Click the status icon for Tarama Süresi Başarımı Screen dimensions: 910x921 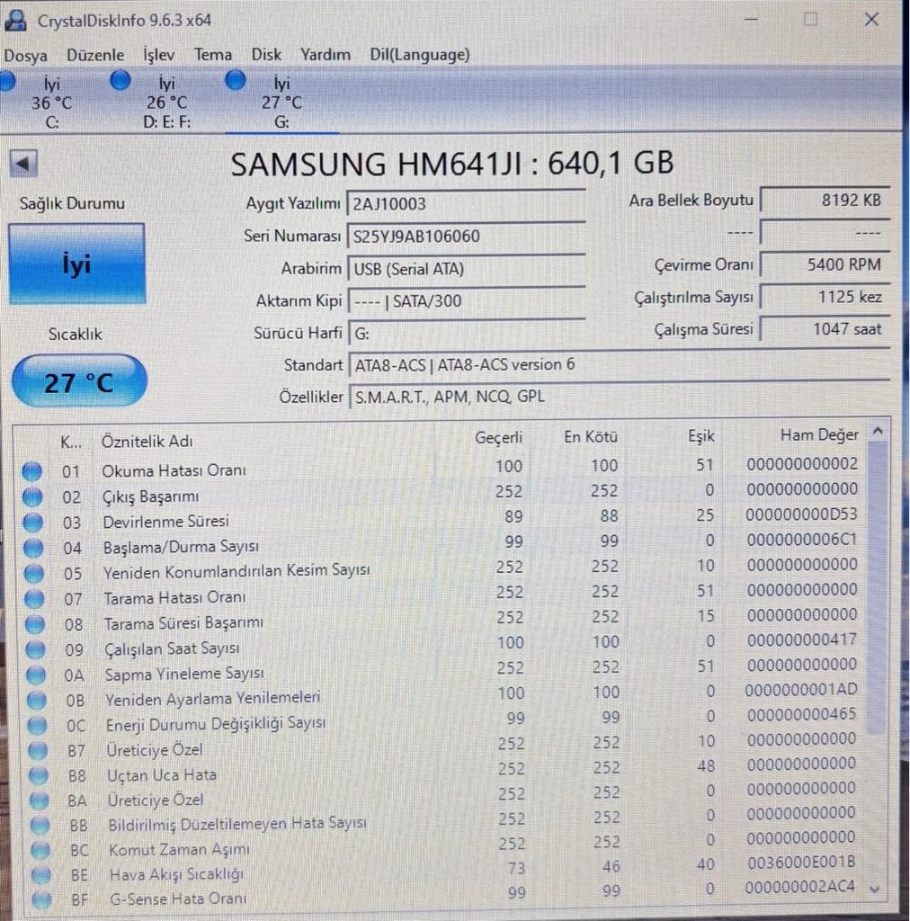tap(35, 624)
